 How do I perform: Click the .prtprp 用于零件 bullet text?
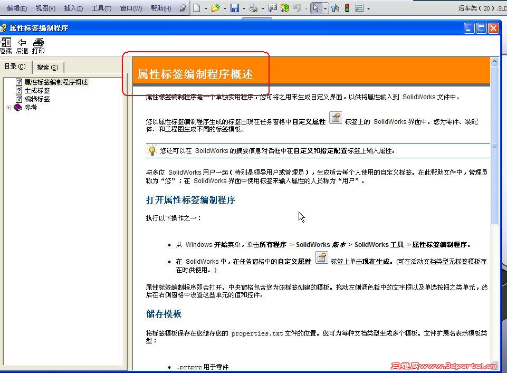coord(203,367)
